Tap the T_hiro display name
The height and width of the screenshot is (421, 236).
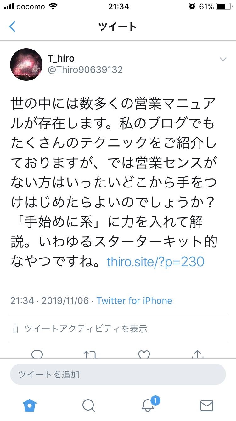tap(61, 58)
